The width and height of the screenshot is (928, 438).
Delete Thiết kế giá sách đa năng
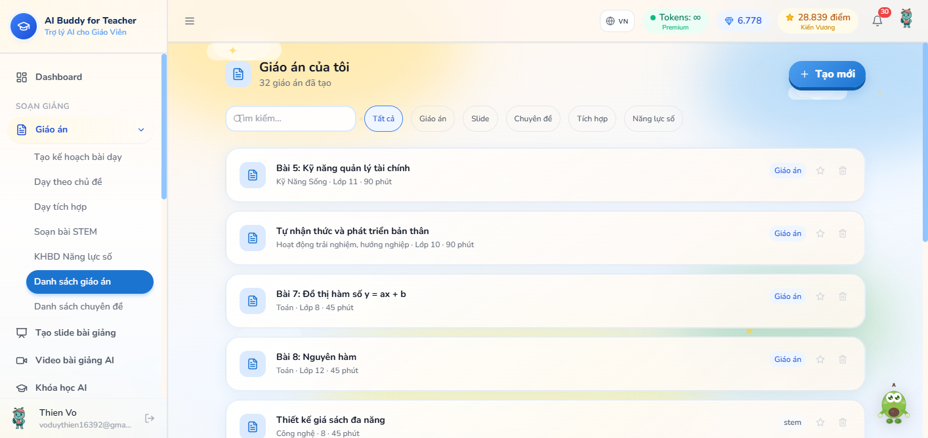843,422
